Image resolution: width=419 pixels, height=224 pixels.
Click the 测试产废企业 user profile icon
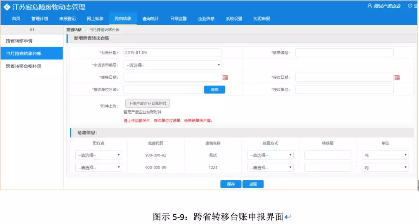pyautogui.click(x=370, y=6)
